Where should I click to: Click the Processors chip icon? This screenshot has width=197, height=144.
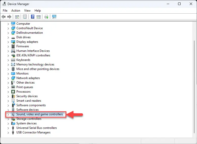point(13,92)
